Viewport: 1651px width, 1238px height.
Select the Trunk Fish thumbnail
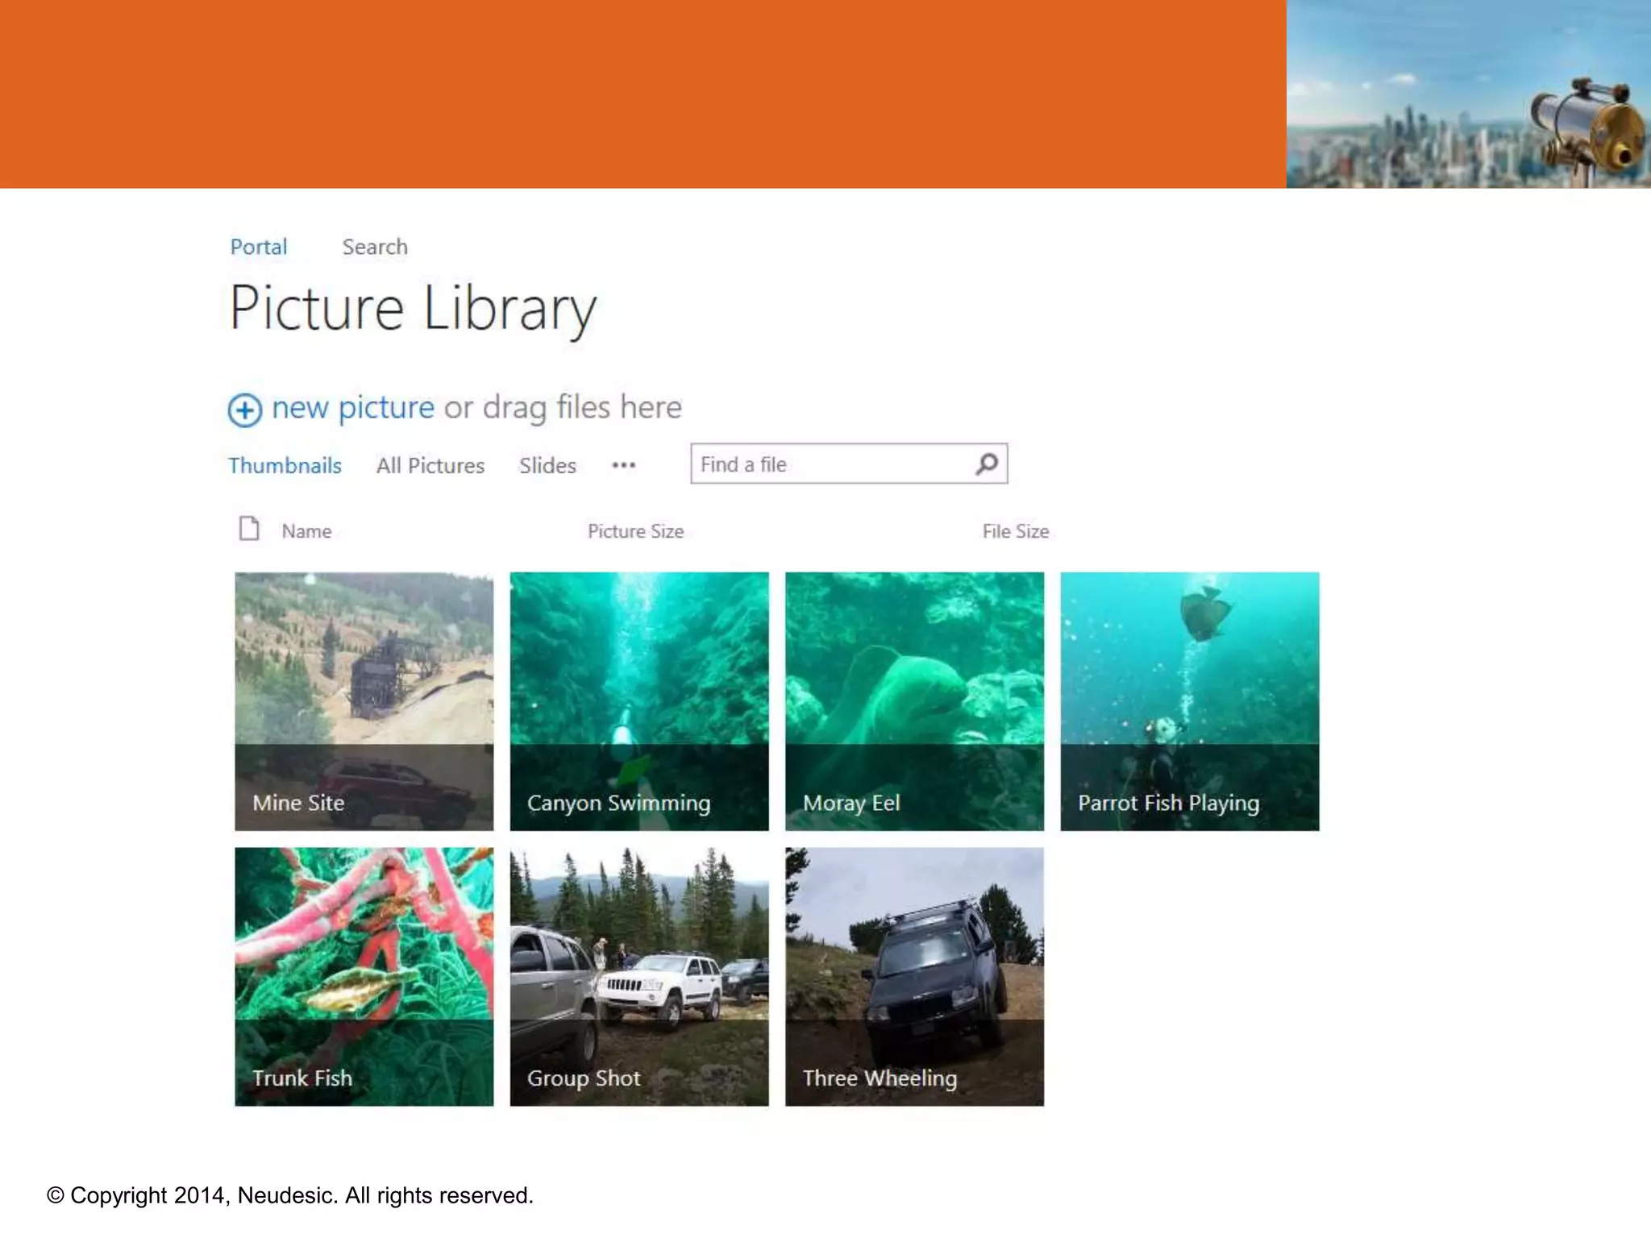364,976
